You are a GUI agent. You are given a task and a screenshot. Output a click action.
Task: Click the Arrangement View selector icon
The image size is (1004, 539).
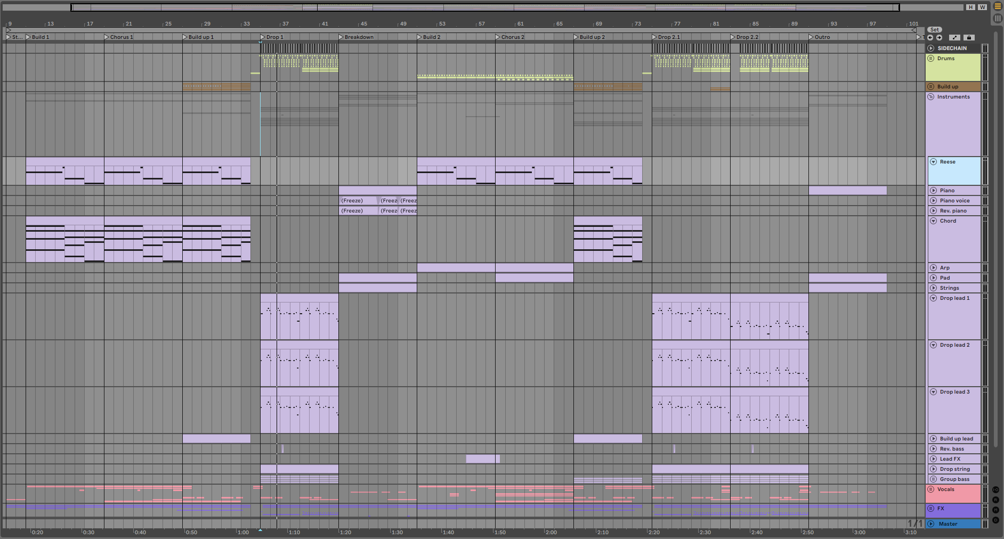click(x=998, y=6)
